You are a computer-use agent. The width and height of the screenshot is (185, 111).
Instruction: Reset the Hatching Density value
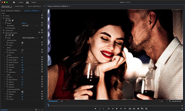click(x=42, y=57)
